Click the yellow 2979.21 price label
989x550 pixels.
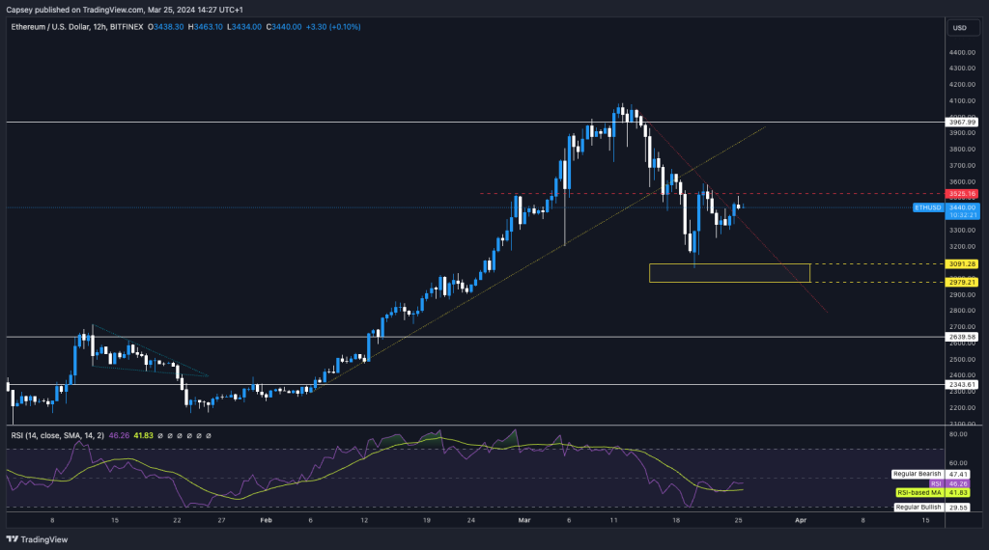click(962, 282)
